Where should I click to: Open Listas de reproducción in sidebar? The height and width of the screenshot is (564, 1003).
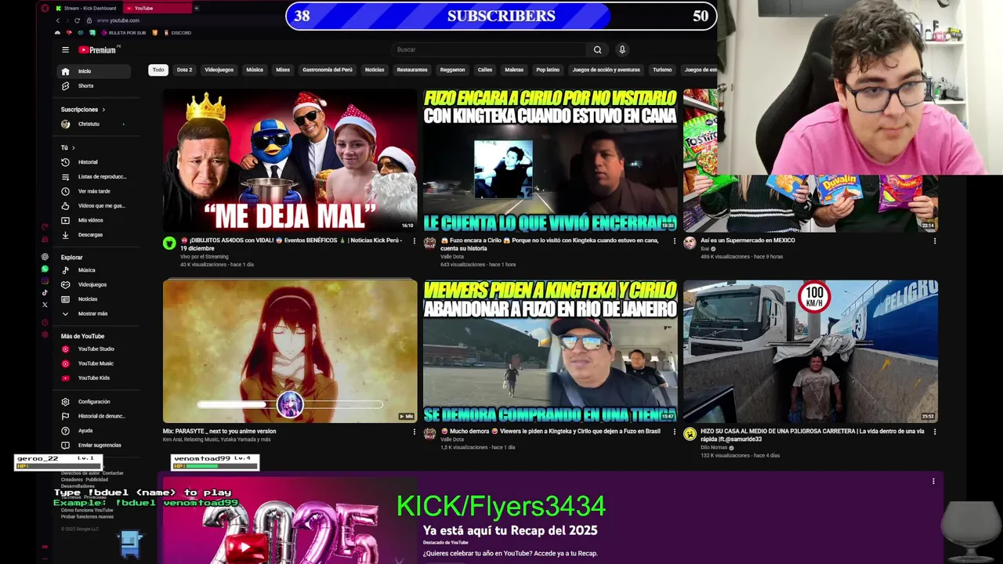pos(93,176)
